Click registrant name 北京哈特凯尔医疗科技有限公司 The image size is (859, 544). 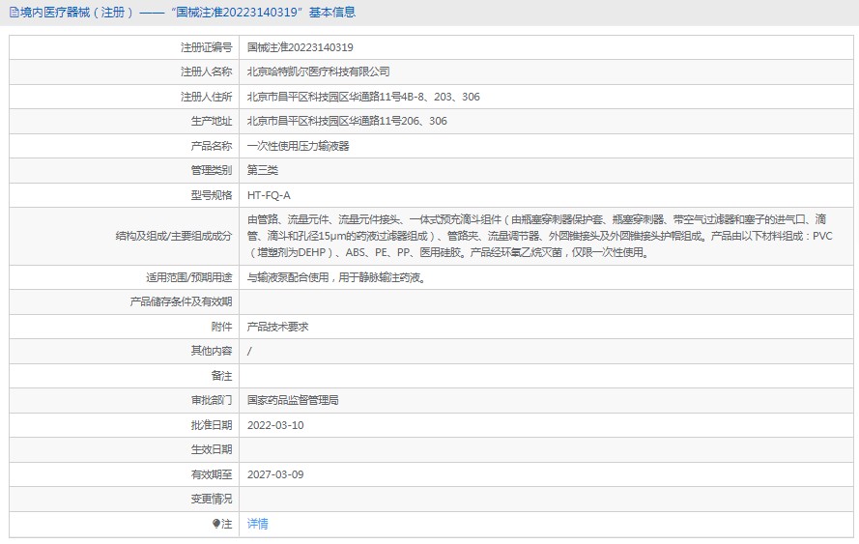coord(318,72)
